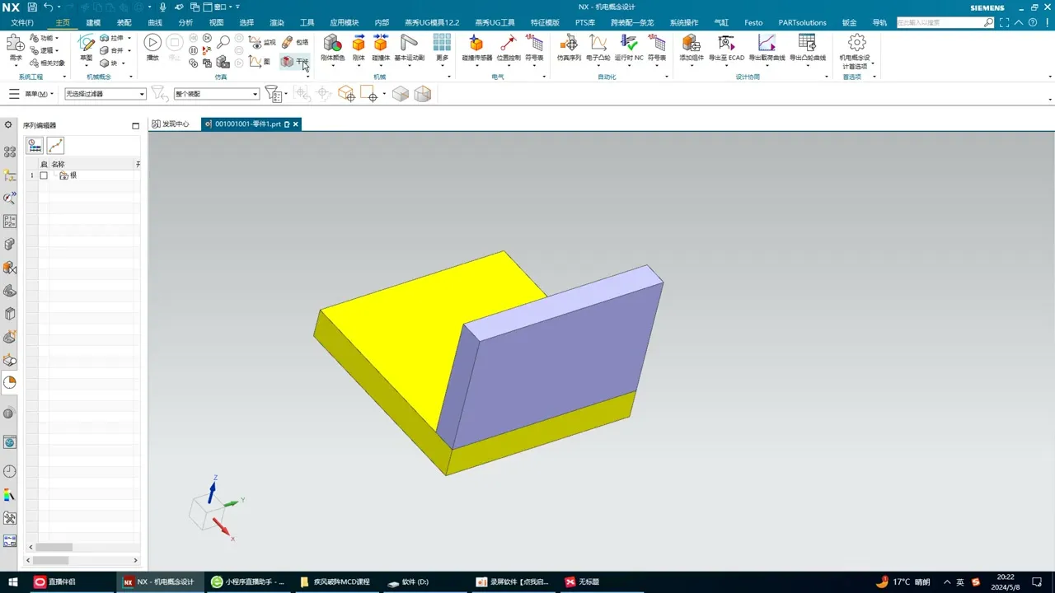Click the 草图 (Sketch) tool
Screen dimensions: 1055x593
tap(87, 47)
